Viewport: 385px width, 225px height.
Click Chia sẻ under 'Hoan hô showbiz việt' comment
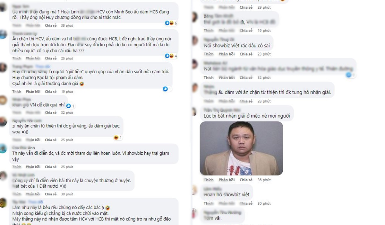click(246, 203)
